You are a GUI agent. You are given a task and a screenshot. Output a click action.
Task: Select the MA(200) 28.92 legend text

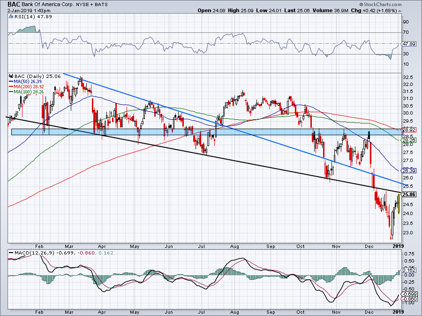[x=29, y=87]
